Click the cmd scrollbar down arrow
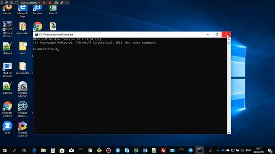Viewport: 275px width, 154px height. coord(229,133)
